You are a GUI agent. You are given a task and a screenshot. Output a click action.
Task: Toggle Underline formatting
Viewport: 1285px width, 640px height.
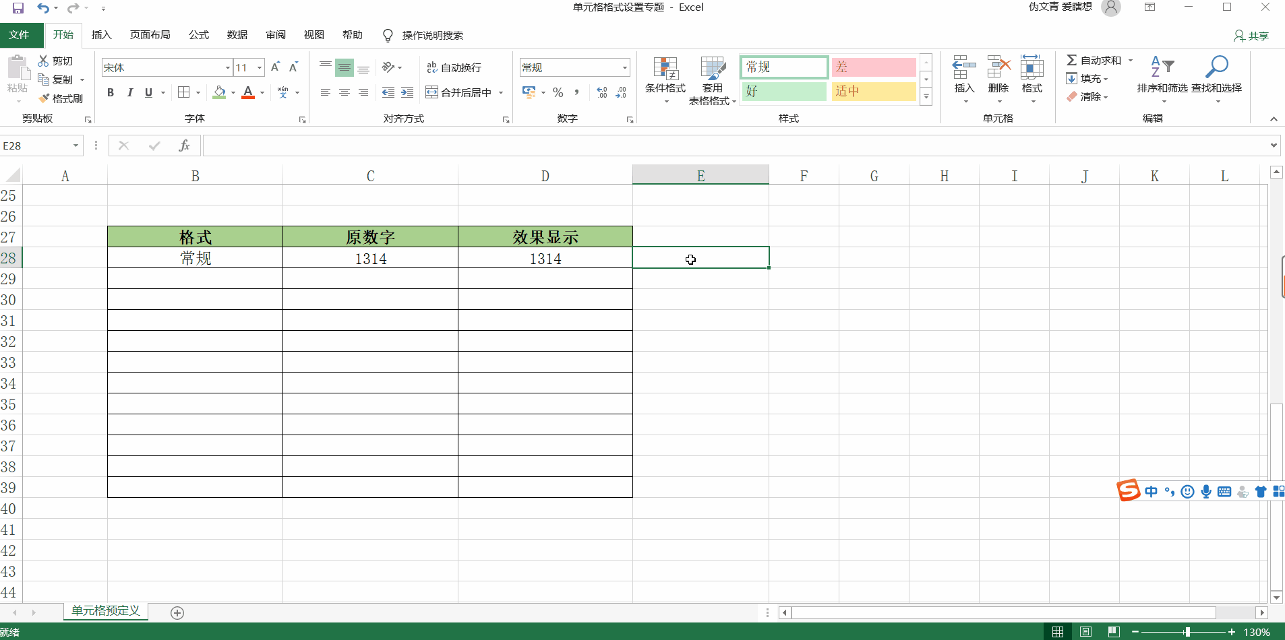(x=148, y=92)
